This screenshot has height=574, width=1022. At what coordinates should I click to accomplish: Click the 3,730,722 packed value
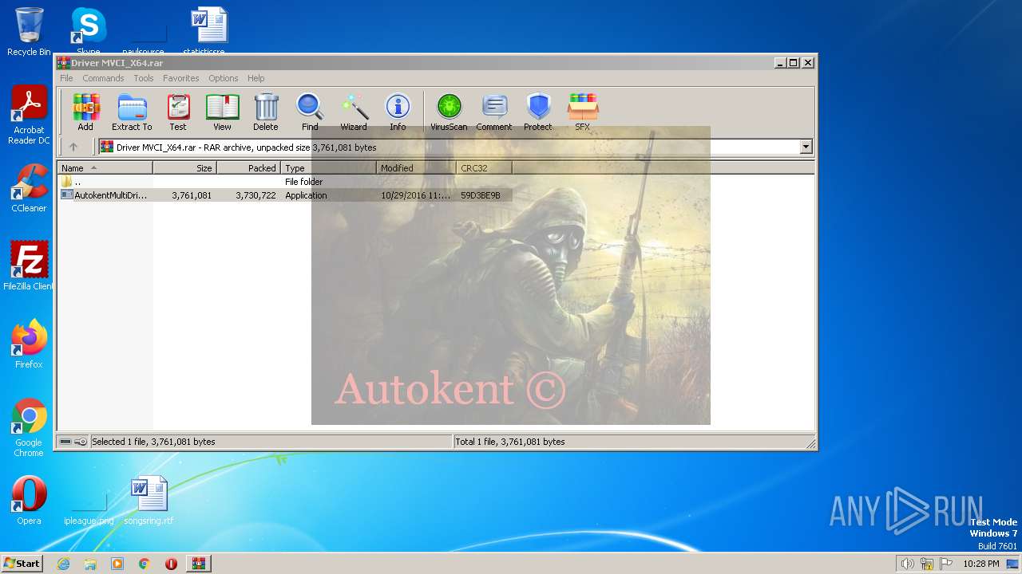click(x=255, y=195)
